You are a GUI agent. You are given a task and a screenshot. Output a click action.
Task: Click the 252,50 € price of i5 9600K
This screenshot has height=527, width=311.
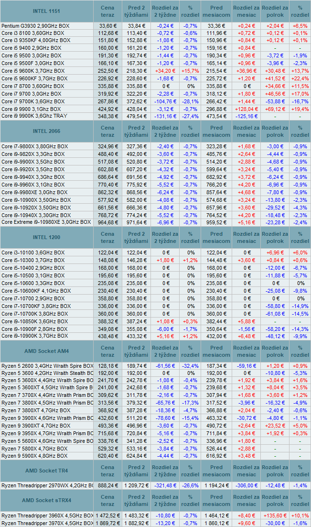coord(107,71)
